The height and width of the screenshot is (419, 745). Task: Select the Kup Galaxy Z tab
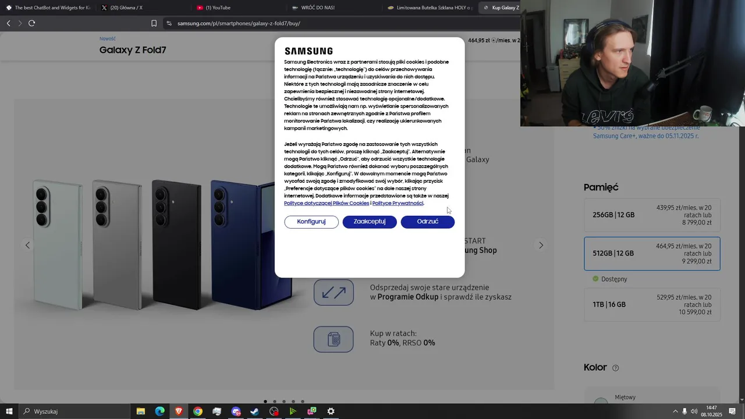(501, 8)
